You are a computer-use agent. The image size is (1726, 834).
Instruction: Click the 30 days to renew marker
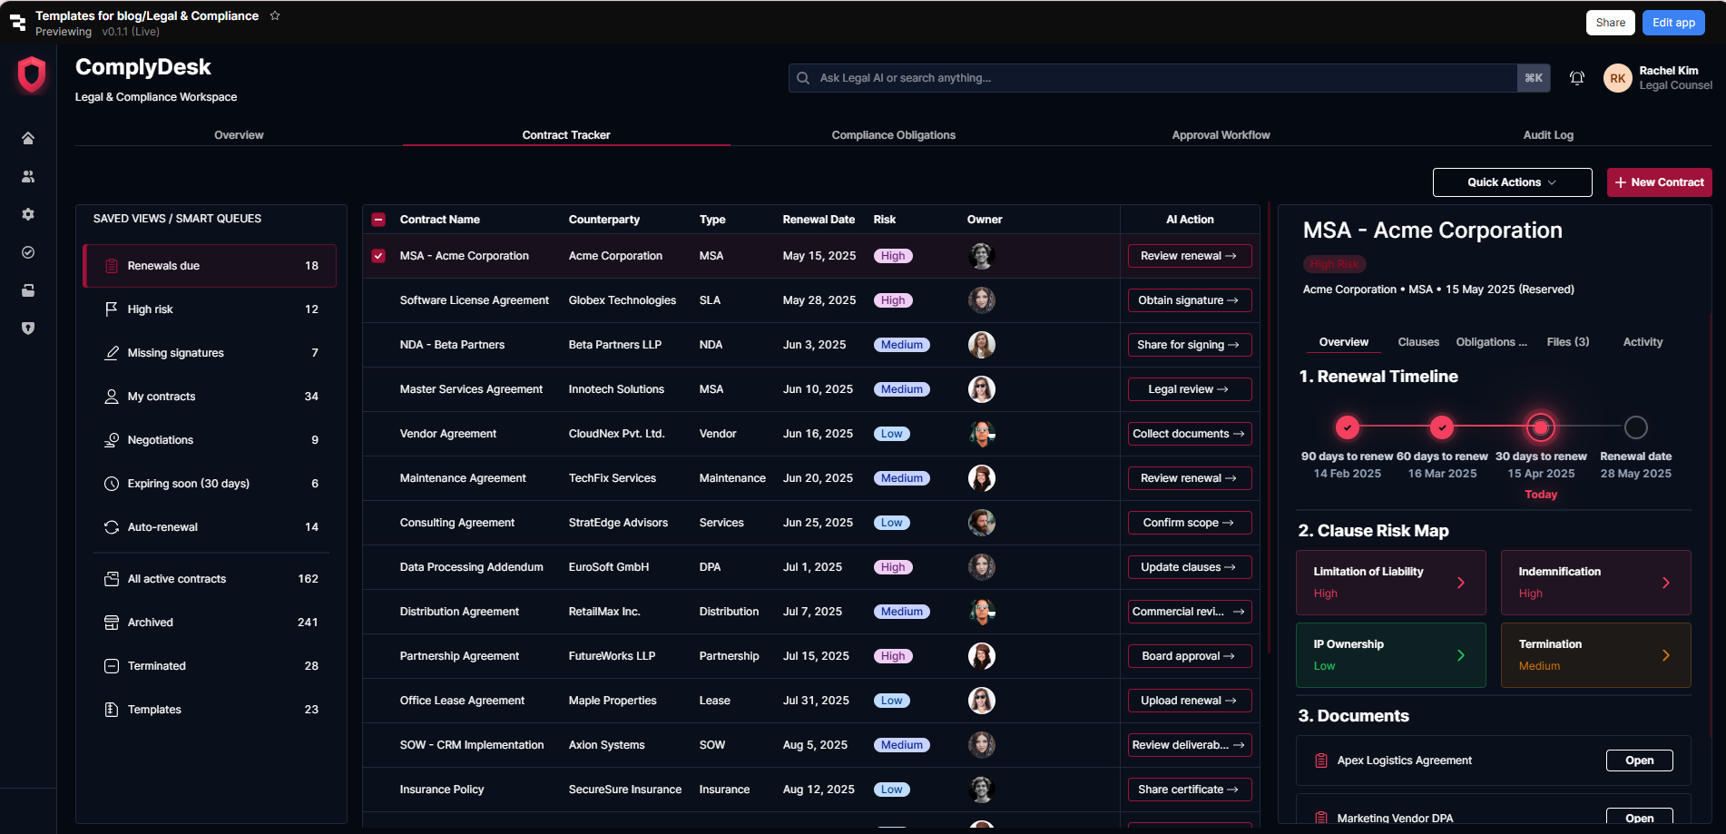(x=1541, y=427)
